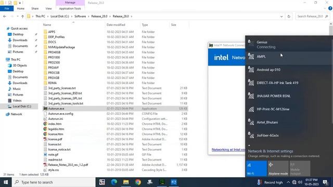This screenshot has width=333, height=187.
Task: Go back using the back arrow
Action: coord(5,16)
